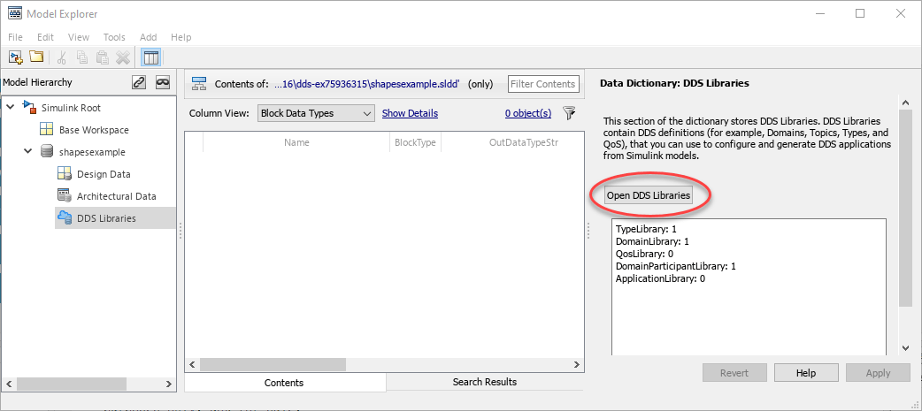Click the Revert button
Viewport: 922px width, 411px height.
tap(734, 373)
